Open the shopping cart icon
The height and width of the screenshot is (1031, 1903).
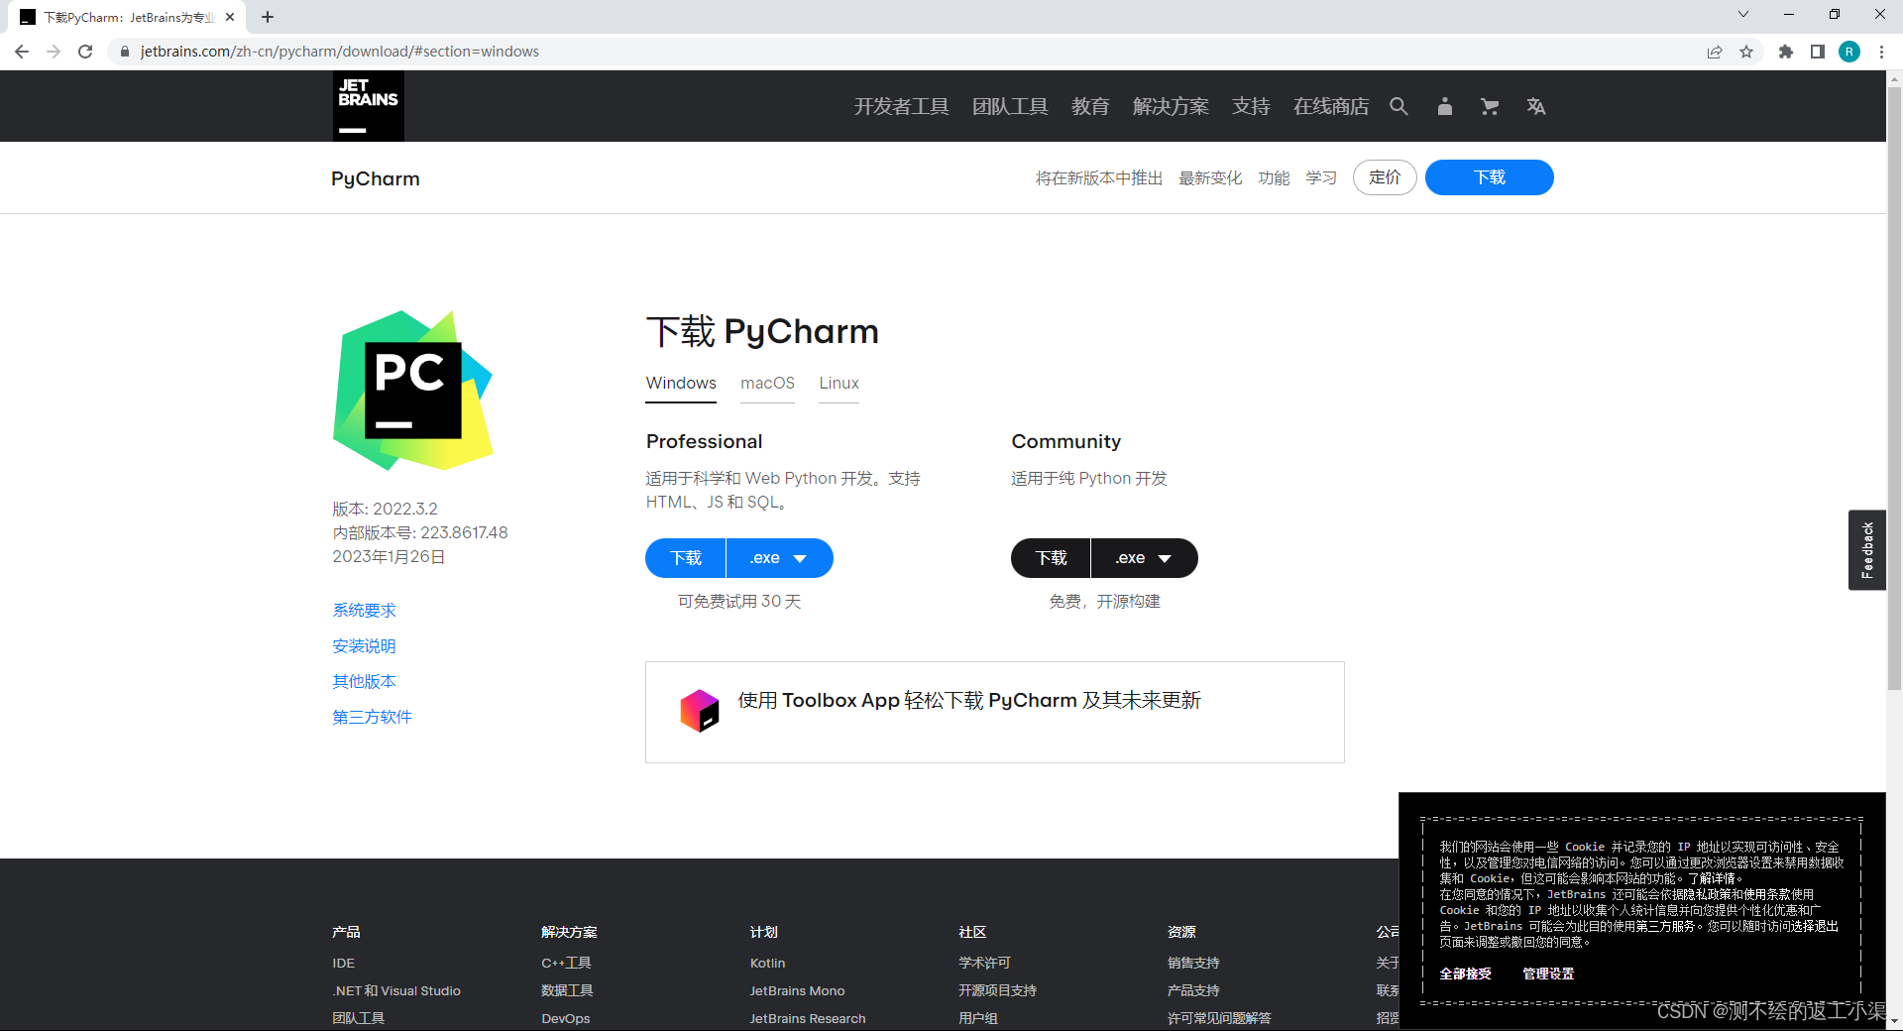(x=1490, y=106)
